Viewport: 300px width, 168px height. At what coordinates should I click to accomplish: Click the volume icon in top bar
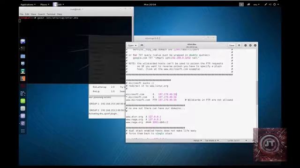[x=270, y=4]
